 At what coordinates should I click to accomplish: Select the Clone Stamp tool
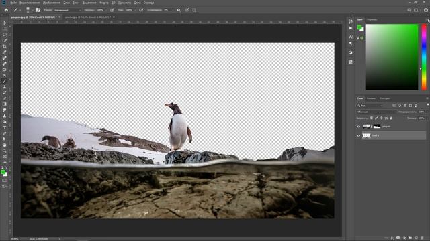(5, 87)
